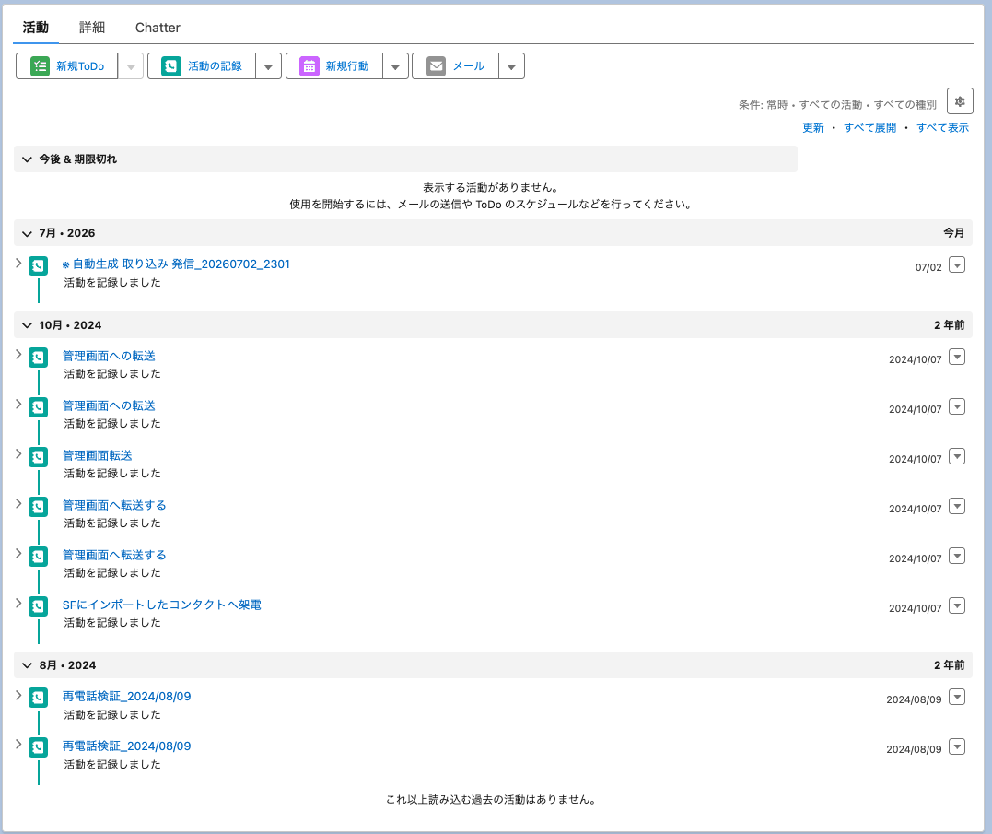Click the 07/02 date text
This screenshot has height=834, width=992.
928,267
